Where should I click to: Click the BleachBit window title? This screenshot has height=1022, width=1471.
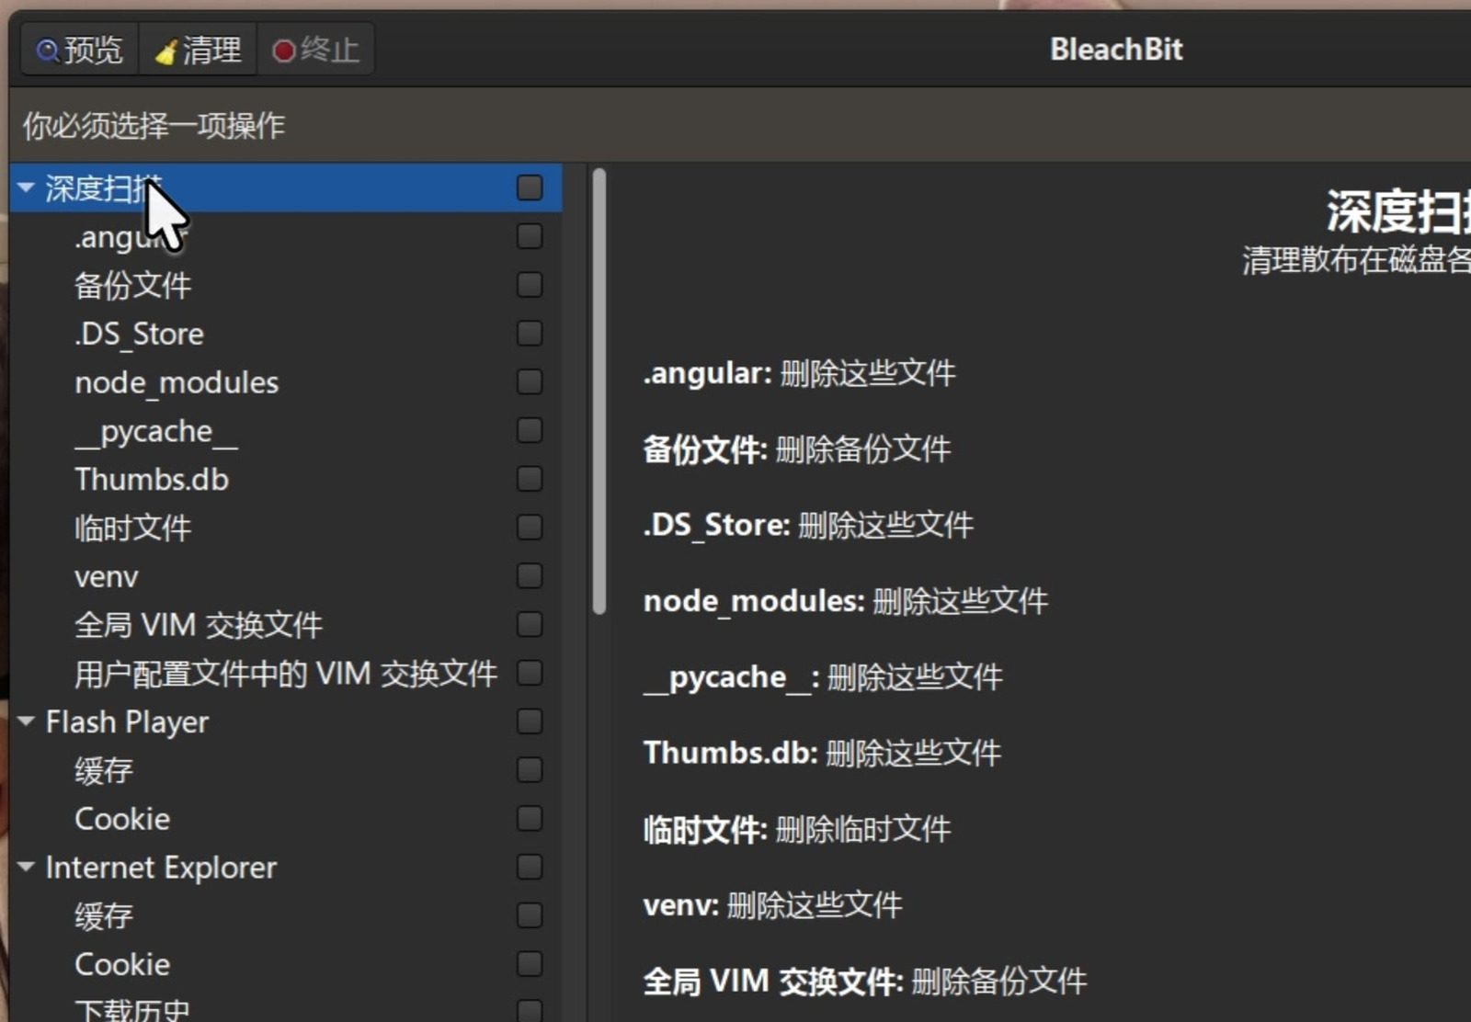[x=1116, y=50]
